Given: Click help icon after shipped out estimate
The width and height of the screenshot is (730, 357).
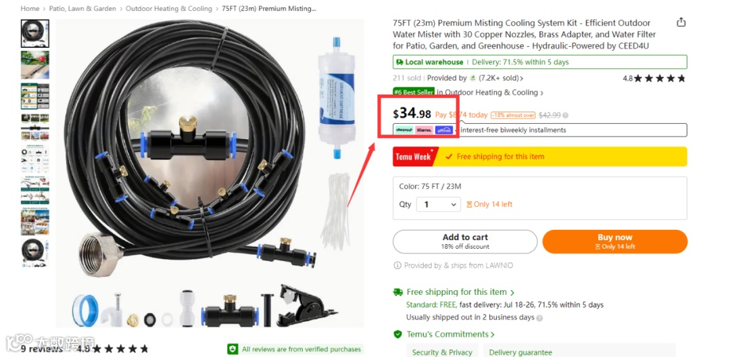Looking at the screenshot, I should [x=539, y=318].
